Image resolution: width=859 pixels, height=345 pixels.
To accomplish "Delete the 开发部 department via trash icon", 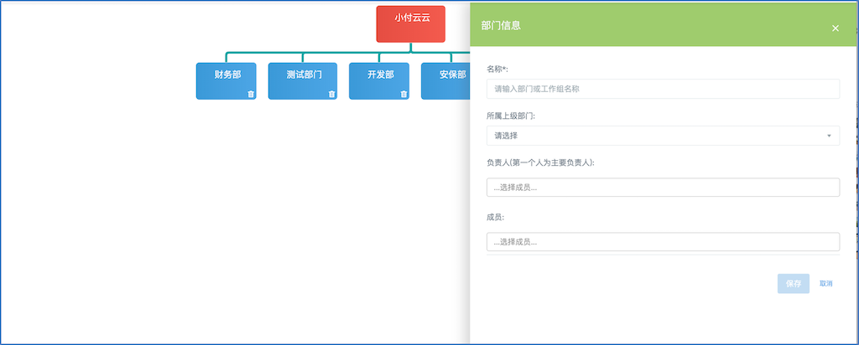I will 403,94.
